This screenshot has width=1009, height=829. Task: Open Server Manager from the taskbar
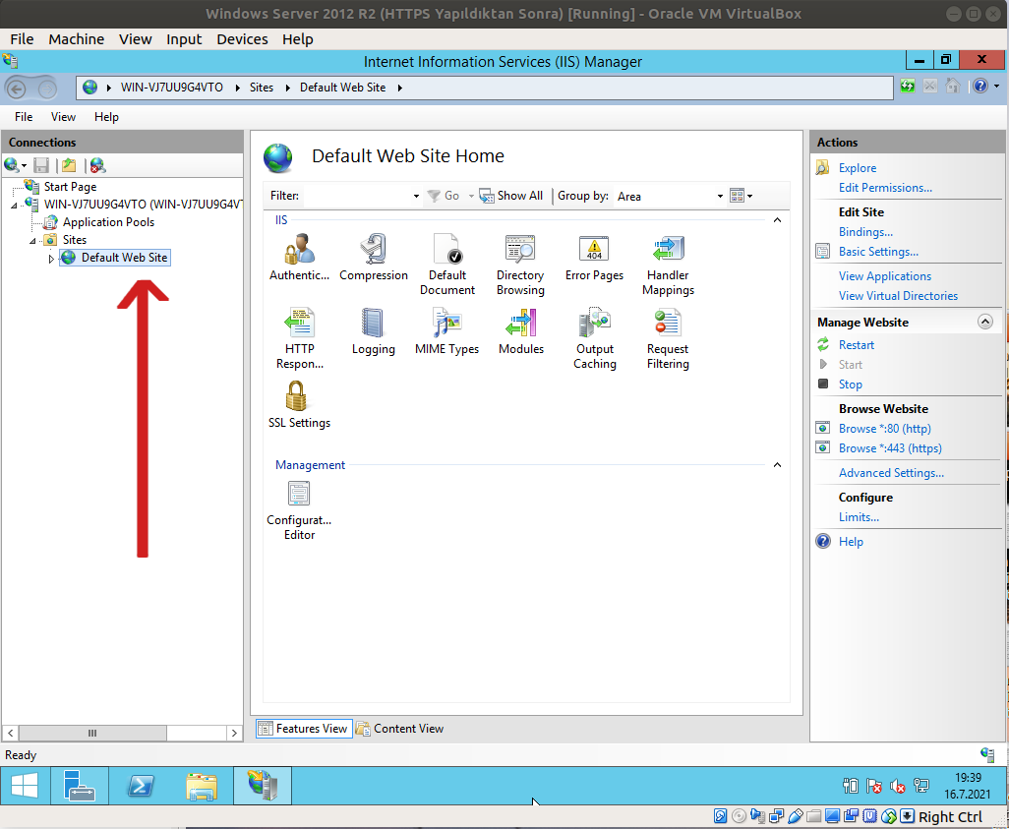tap(80, 786)
